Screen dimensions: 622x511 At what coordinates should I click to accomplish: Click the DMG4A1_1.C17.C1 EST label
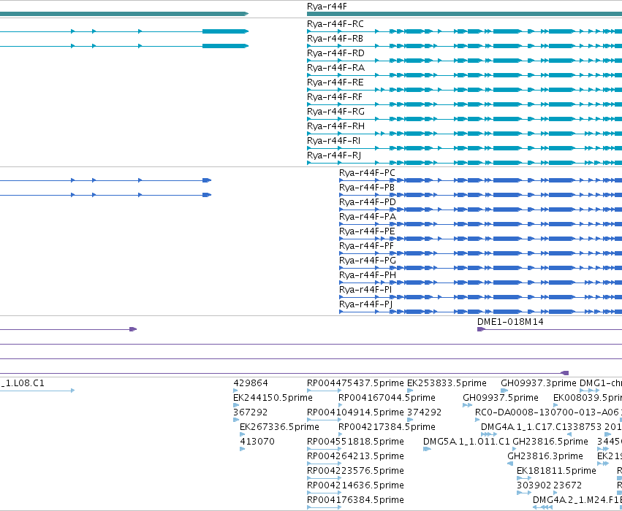[523, 428]
